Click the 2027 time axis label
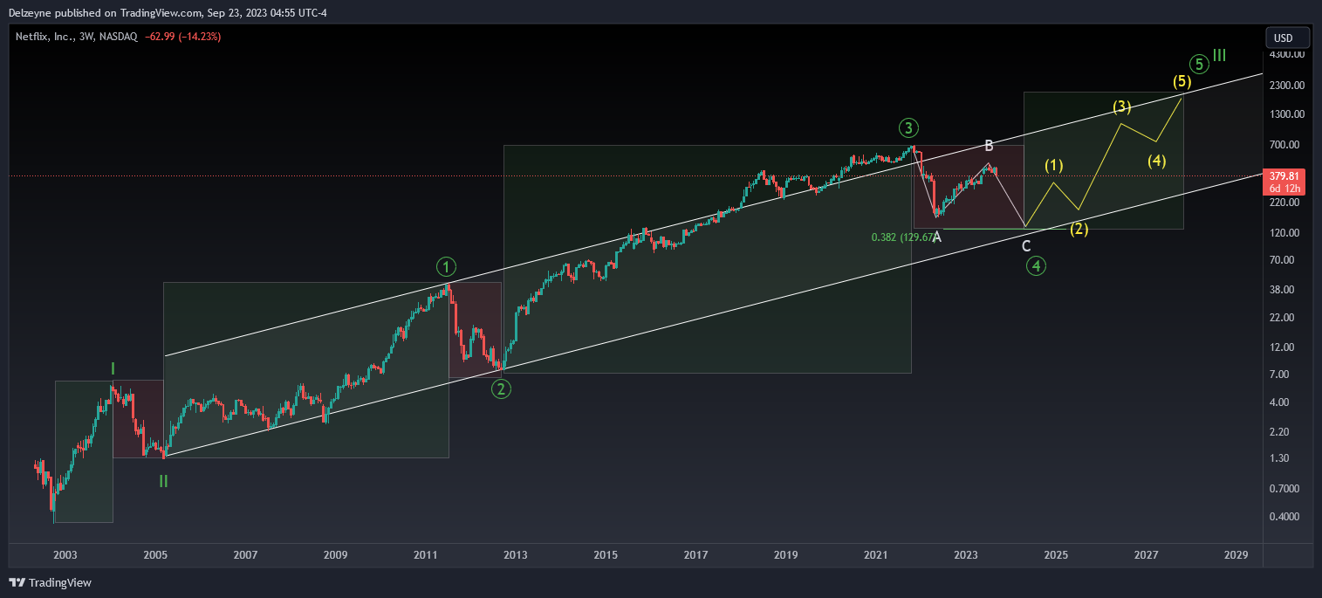 (x=1146, y=555)
